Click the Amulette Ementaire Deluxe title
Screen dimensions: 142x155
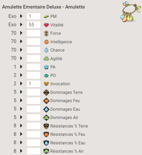coord(44,7)
